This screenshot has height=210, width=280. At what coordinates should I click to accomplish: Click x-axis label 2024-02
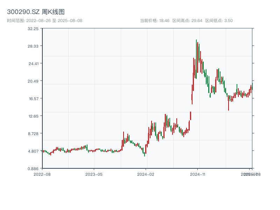(146, 174)
